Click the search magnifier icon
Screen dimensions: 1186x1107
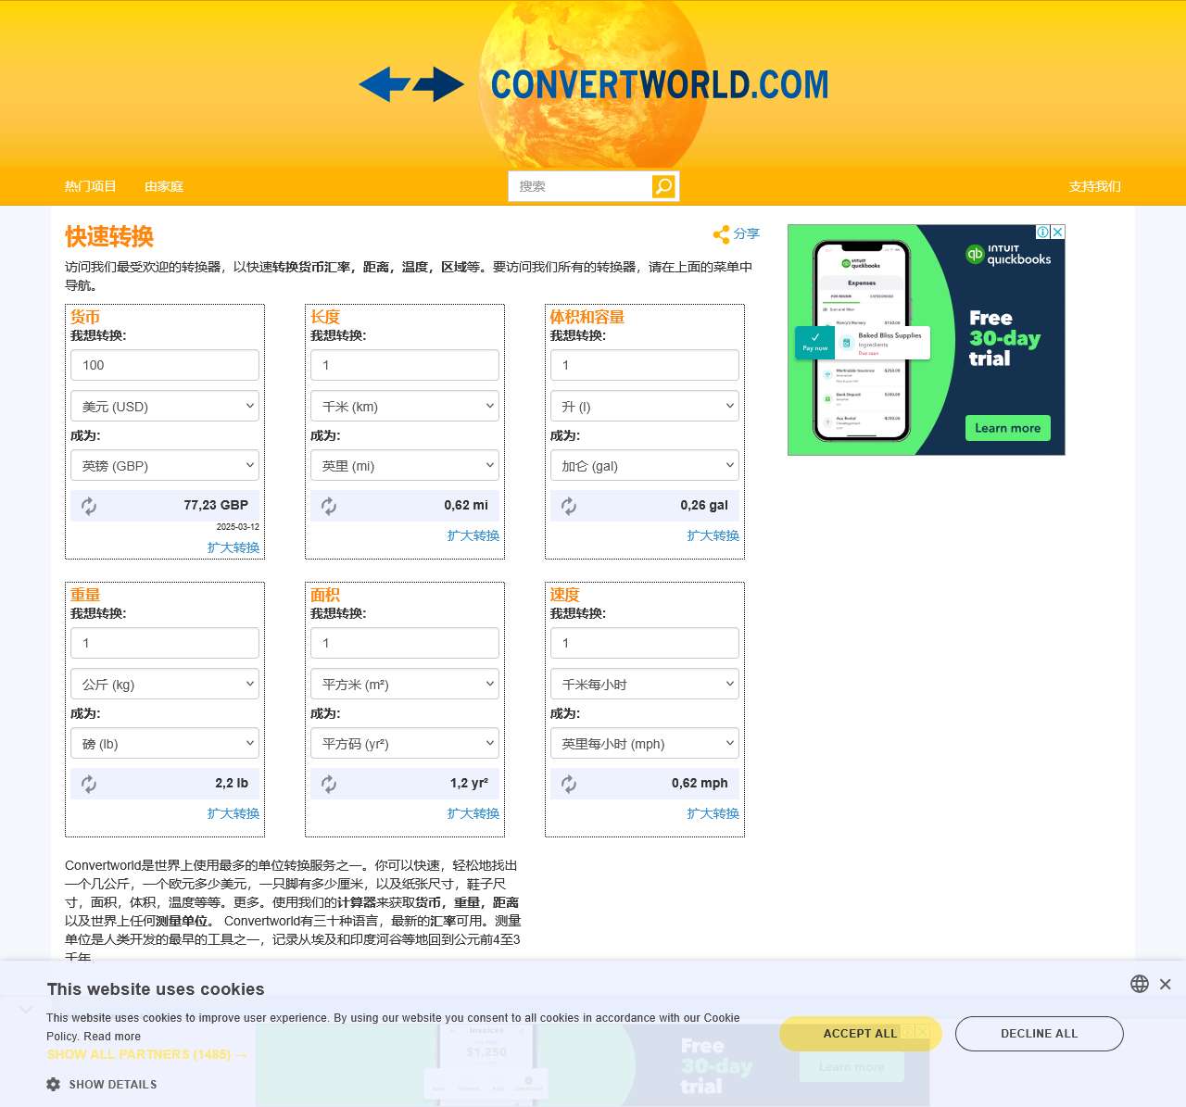click(663, 186)
